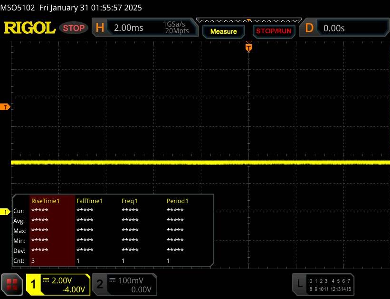Open the red function navigation grid icon
The image size is (390, 299).
pyautogui.click(x=12, y=285)
